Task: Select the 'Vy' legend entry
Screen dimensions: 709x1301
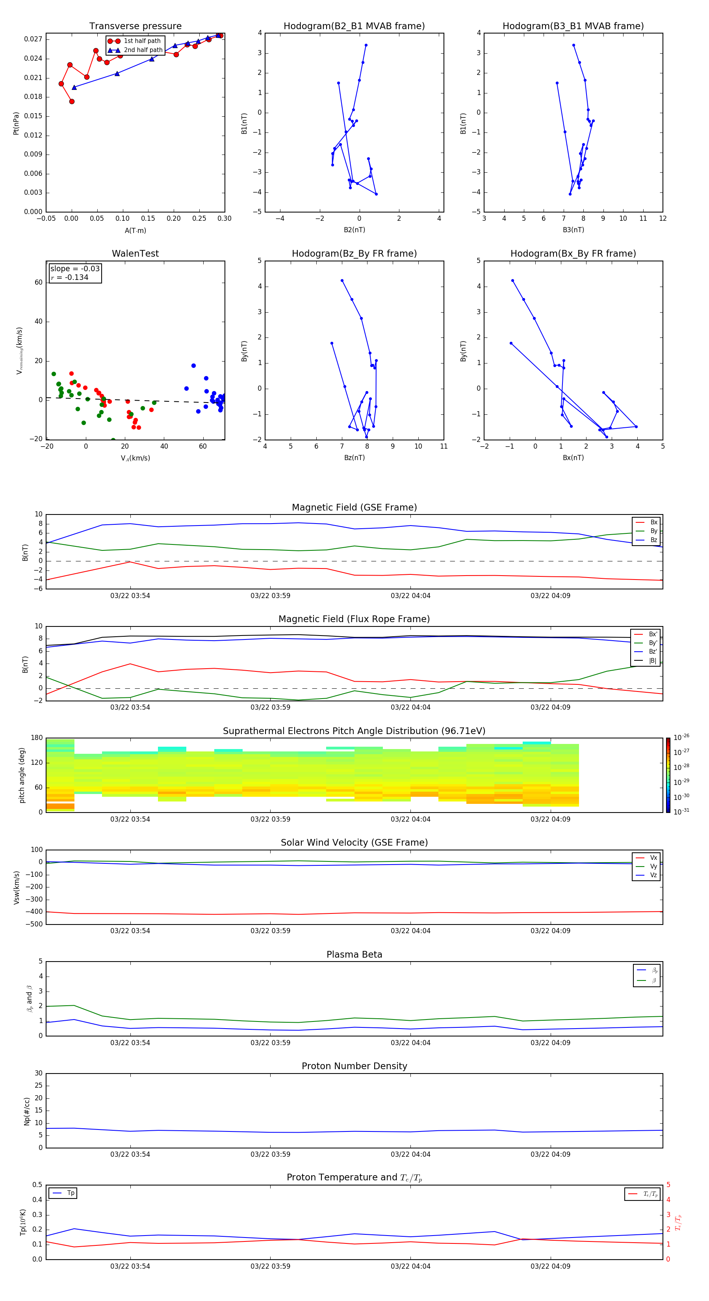Action: 646,867
